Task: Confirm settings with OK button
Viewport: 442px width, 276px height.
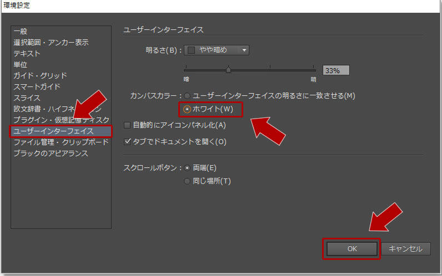Action: click(352, 249)
